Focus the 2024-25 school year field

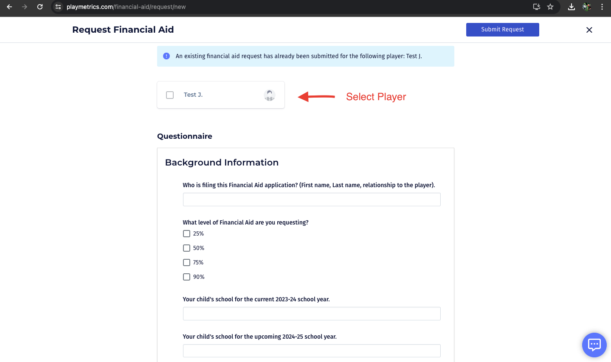(312, 351)
